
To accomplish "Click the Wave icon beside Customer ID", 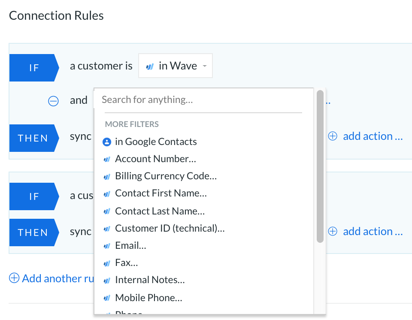I will pos(107,229).
